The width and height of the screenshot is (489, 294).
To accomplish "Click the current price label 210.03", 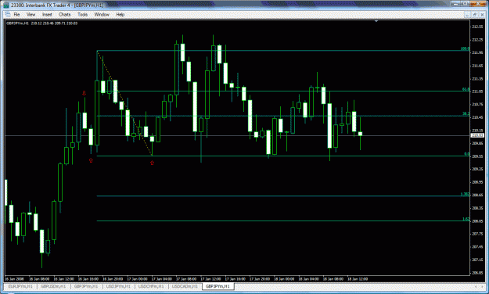I will coord(477,135).
